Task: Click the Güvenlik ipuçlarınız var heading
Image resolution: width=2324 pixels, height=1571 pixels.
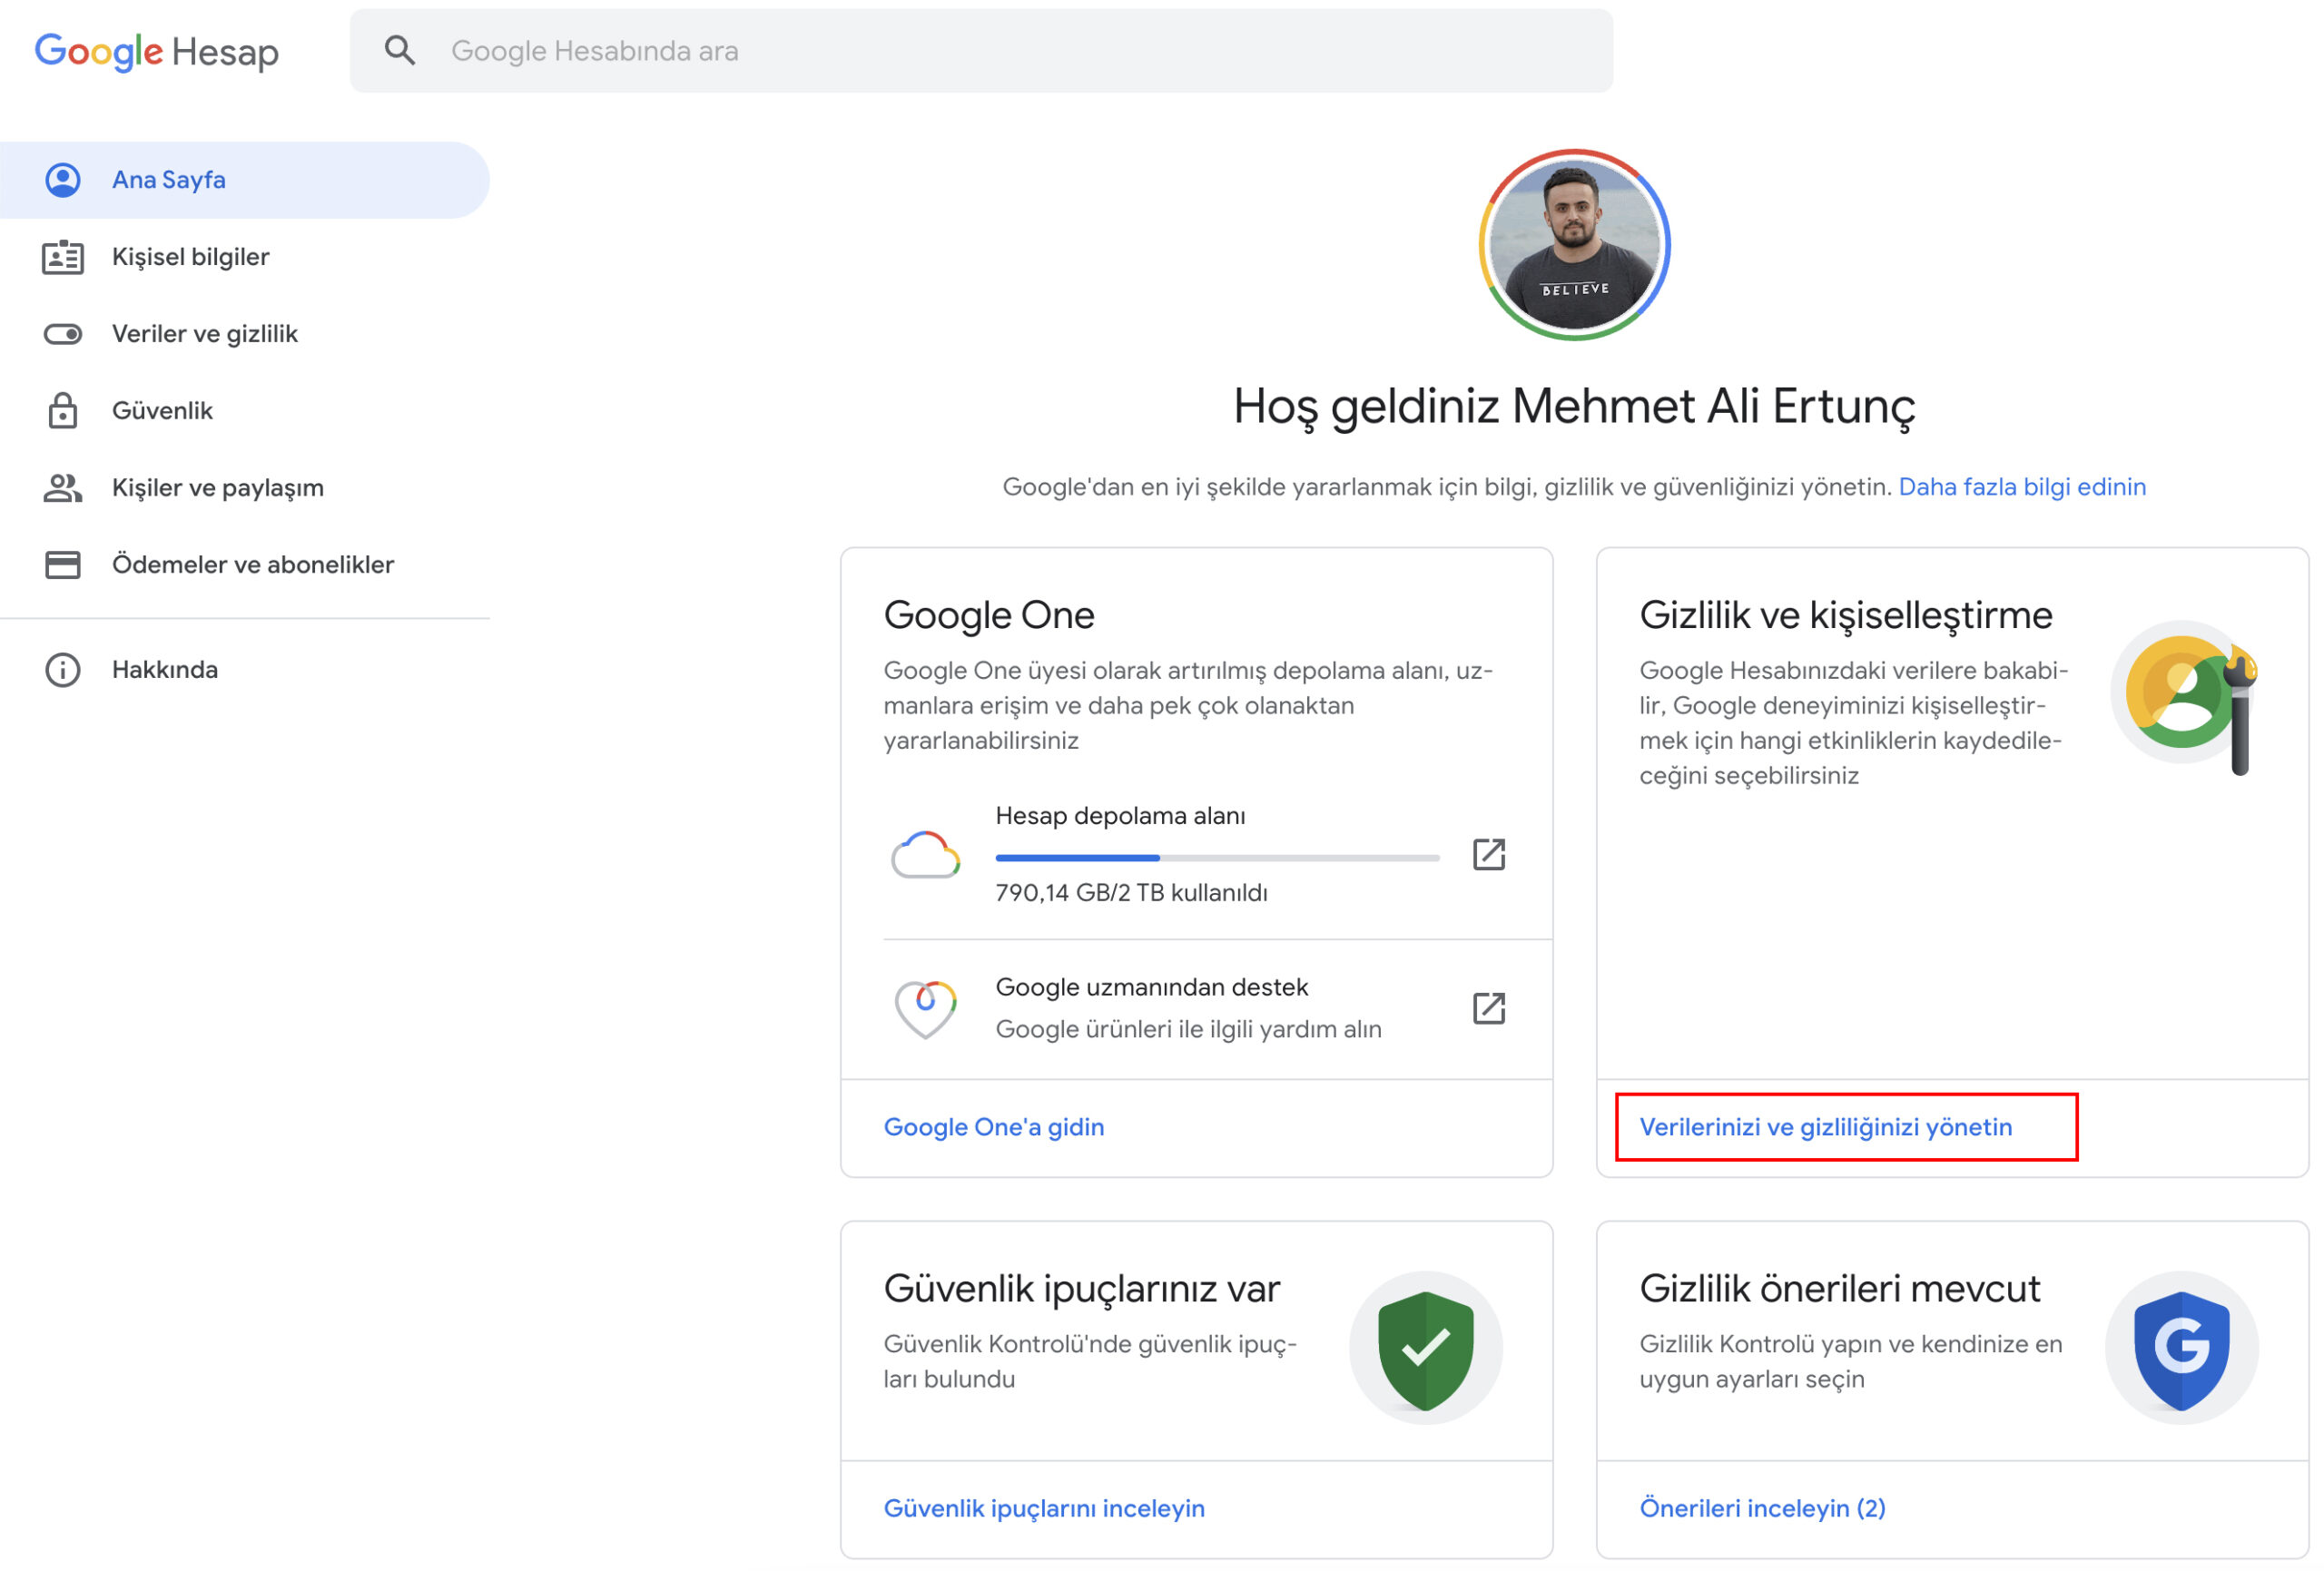Action: coord(1081,1288)
